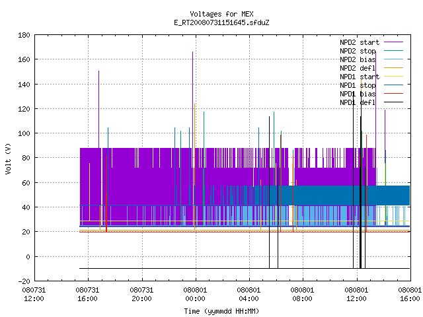Screen dimensions: 423x317
Task: Click the 100 y-axis tick label
Action: point(24,133)
